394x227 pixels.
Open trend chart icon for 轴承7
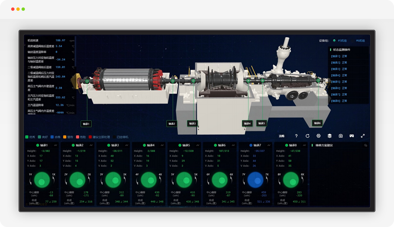click(x=269, y=145)
